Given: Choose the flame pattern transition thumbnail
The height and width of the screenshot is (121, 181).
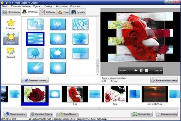Looking at the screenshot, I should pos(80,24).
